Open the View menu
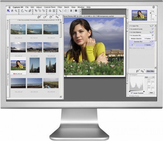 click(73, 7)
